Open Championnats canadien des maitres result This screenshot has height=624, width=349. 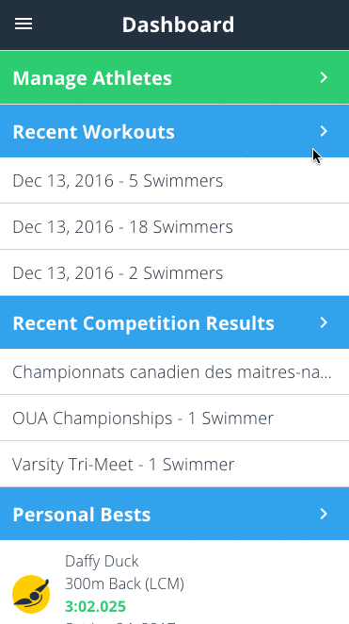click(x=174, y=372)
